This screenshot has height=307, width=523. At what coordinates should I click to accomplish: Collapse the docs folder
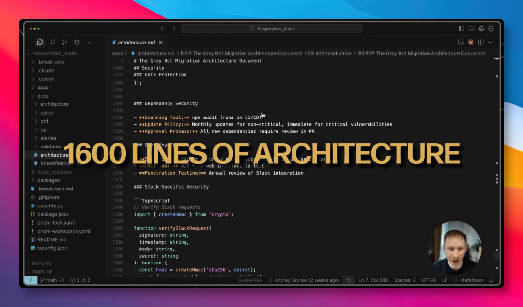click(43, 96)
